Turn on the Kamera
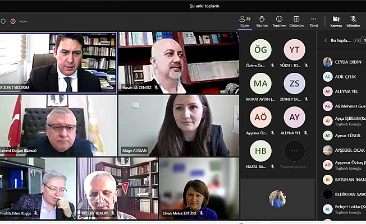The height and width of the screenshot is (224, 366). coord(336,21)
